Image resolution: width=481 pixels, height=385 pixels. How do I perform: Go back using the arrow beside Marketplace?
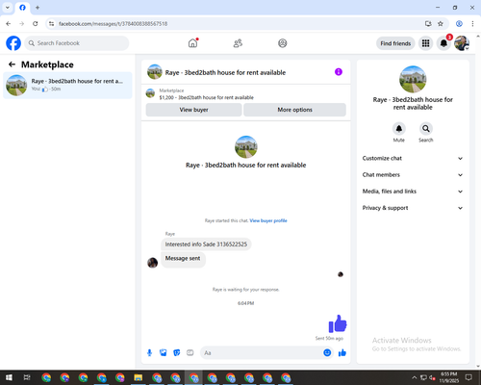[x=12, y=64]
